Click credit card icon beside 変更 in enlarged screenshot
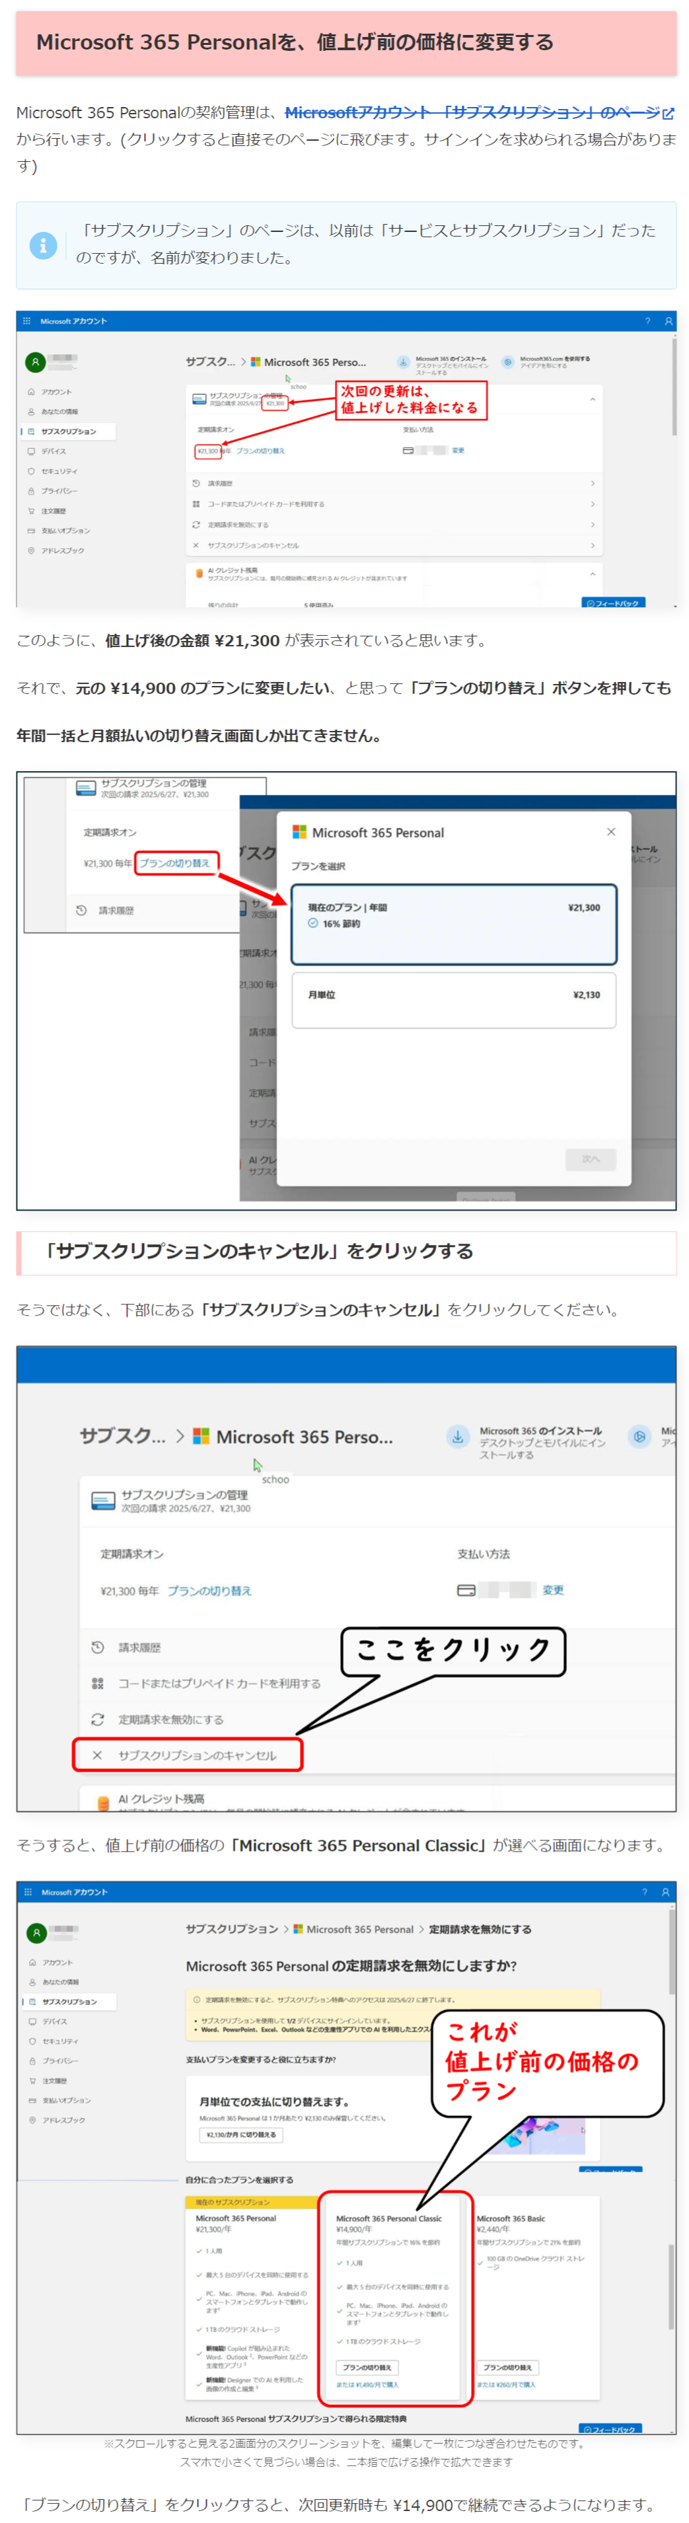The width and height of the screenshot is (689, 2523). (x=466, y=1590)
